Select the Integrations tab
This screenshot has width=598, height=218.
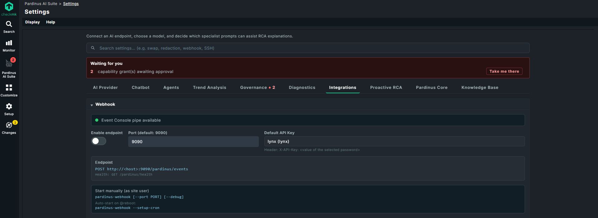coord(343,88)
